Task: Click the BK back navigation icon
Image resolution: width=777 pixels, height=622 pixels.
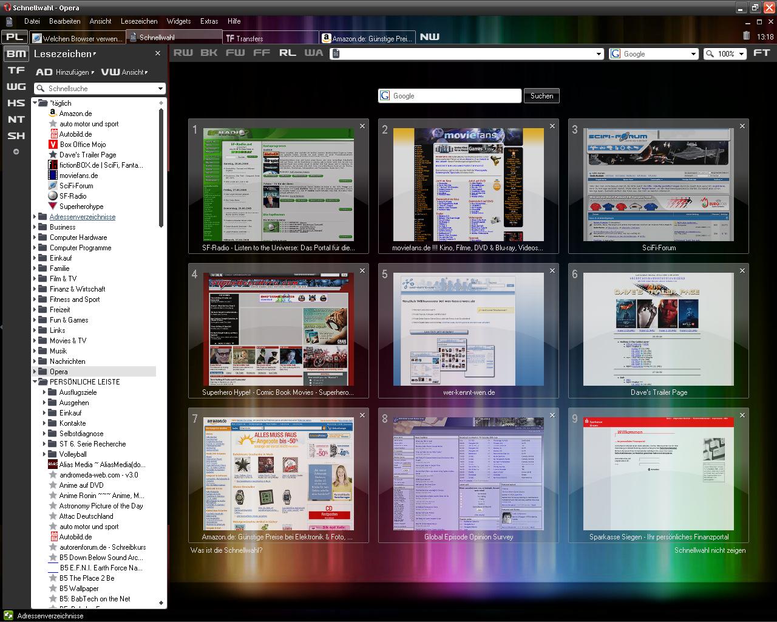Action: click(x=209, y=53)
